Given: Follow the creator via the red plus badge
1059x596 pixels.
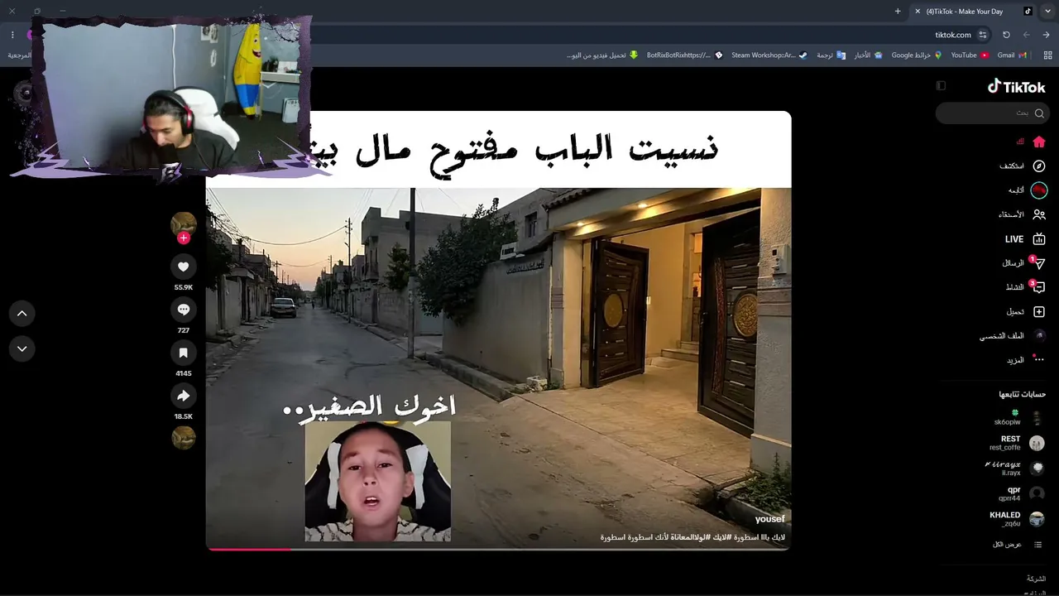Looking at the screenshot, I should pyautogui.click(x=184, y=238).
